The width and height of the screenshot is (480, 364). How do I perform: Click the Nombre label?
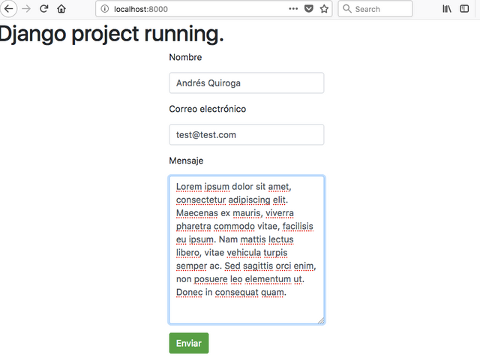click(x=185, y=57)
